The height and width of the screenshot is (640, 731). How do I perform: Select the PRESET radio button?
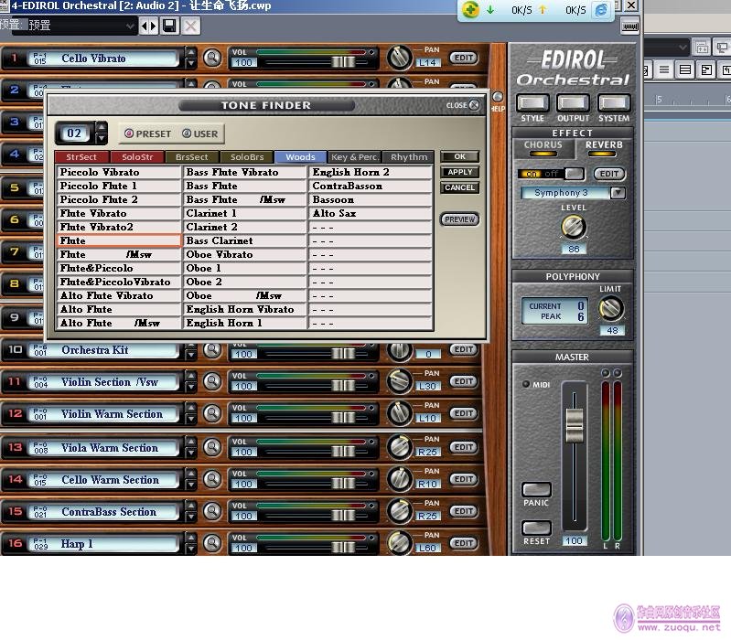click(x=129, y=133)
